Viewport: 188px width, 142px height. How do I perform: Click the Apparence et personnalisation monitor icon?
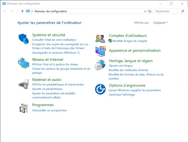pos(101,51)
